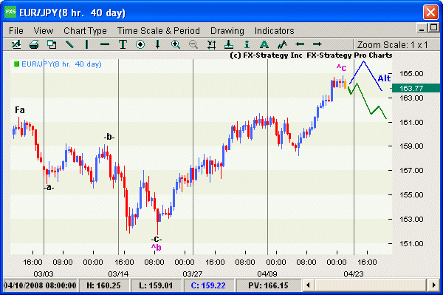Click the C: 159.22 status field

click(x=208, y=285)
